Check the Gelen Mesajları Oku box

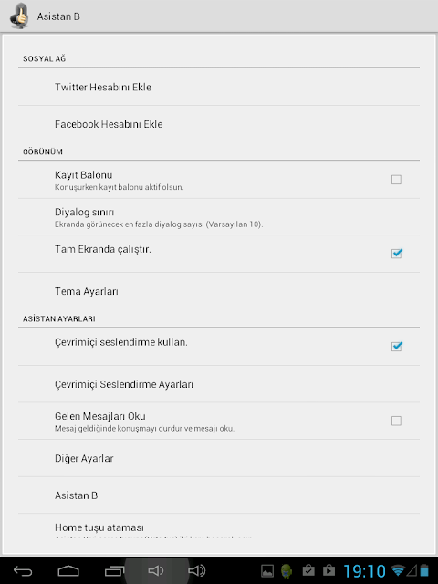(x=396, y=421)
